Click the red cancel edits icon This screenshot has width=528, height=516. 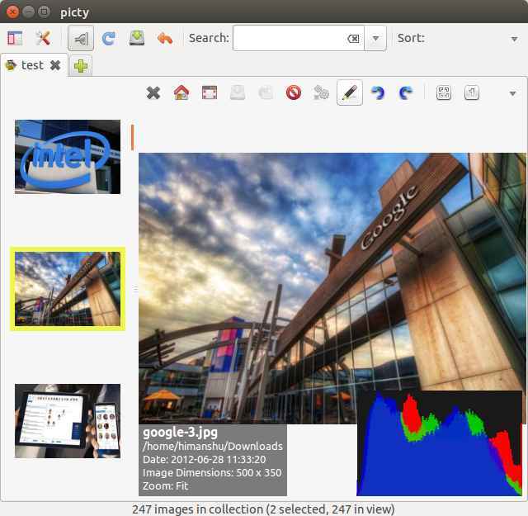point(294,92)
